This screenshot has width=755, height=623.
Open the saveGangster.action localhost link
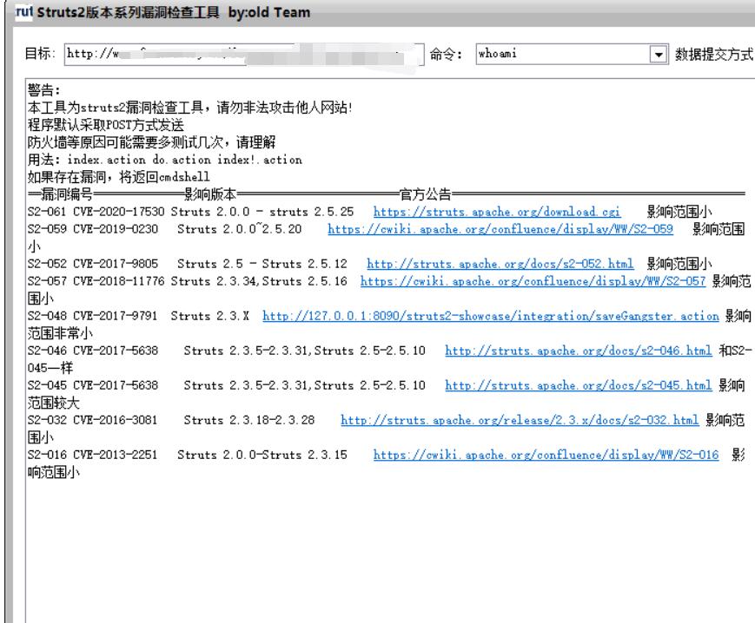click(x=491, y=317)
